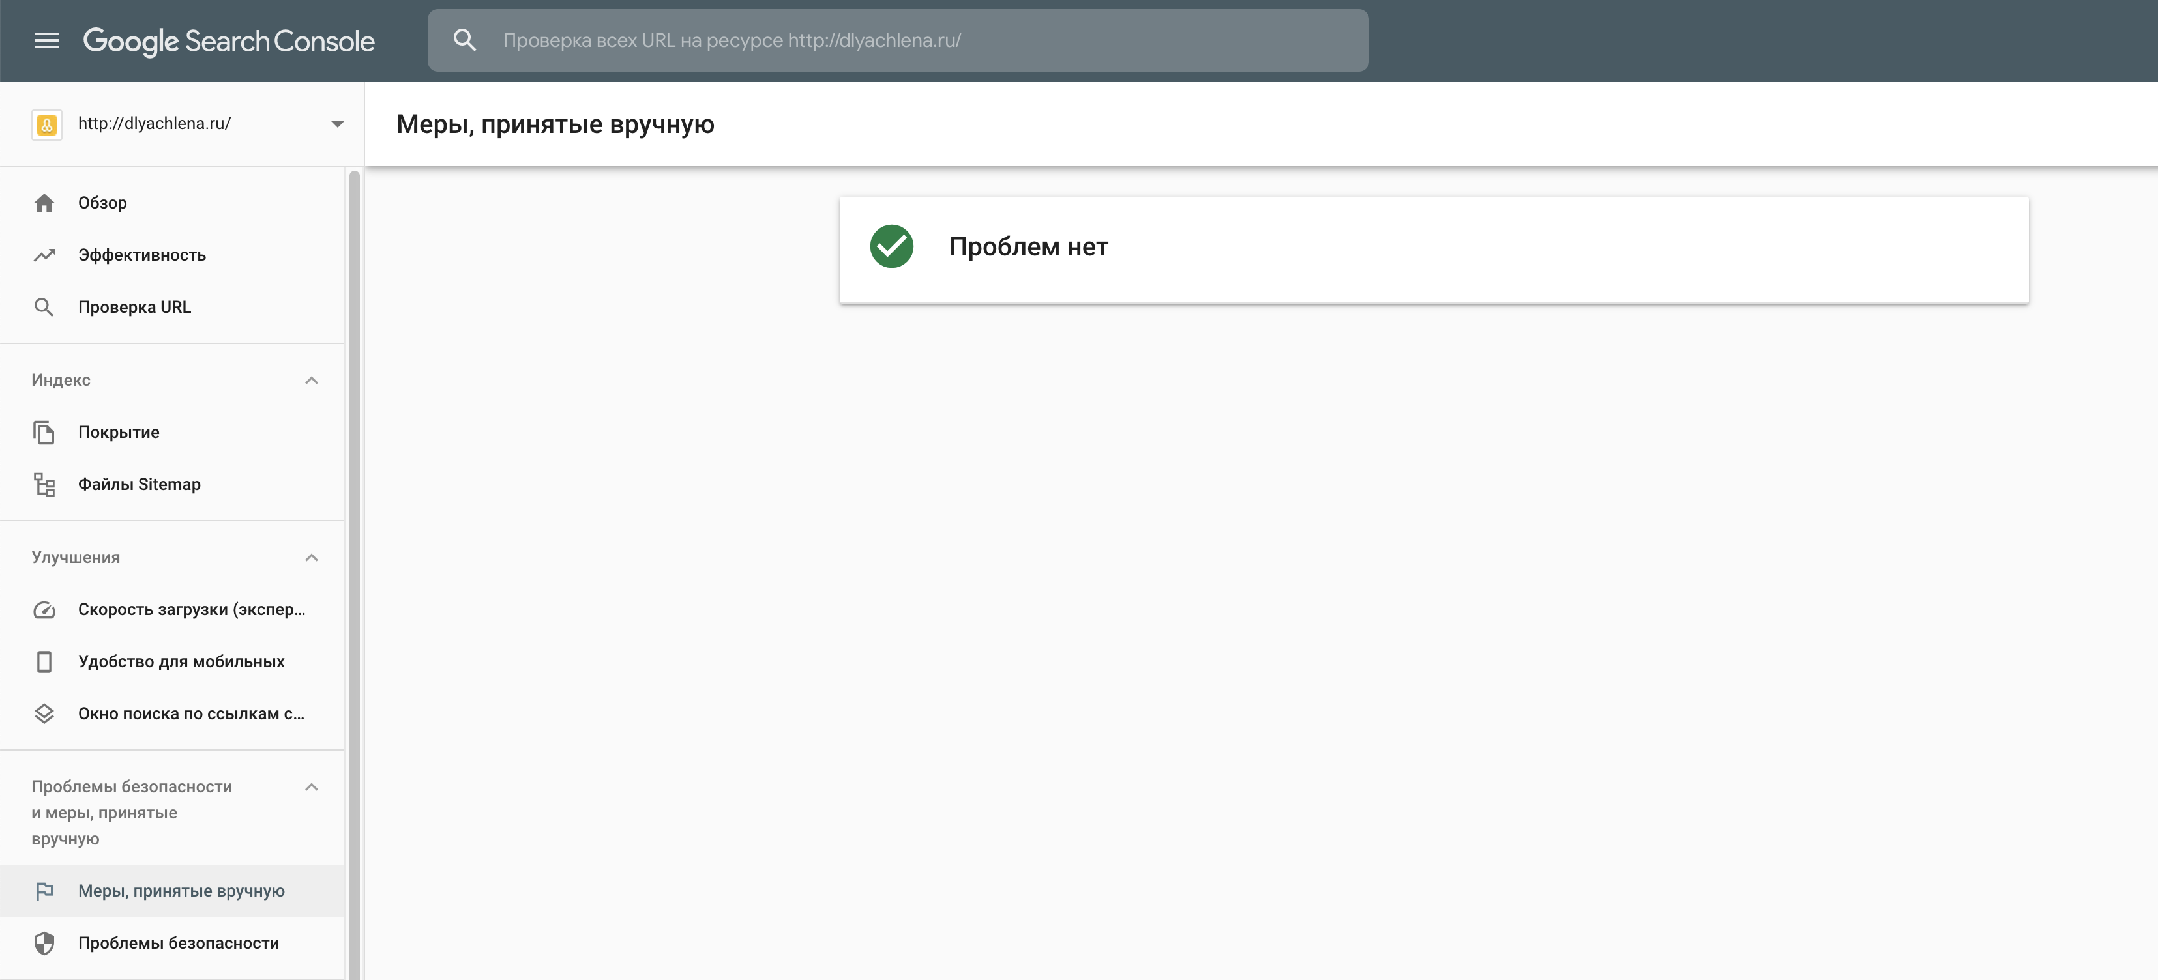Collapse the Индекс section chevron
Image resolution: width=2158 pixels, height=980 pixels.
tap(312, 381)
